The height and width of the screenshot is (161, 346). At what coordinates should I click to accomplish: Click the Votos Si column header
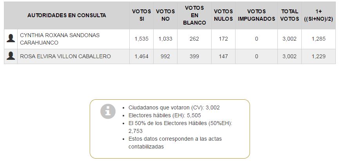tap(141, 15)
